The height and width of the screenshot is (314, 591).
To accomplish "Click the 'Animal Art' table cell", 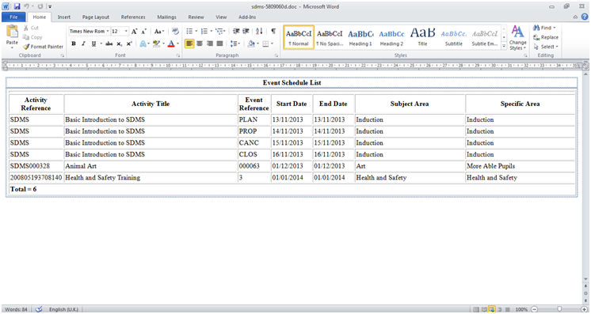I will coord(151,166).
